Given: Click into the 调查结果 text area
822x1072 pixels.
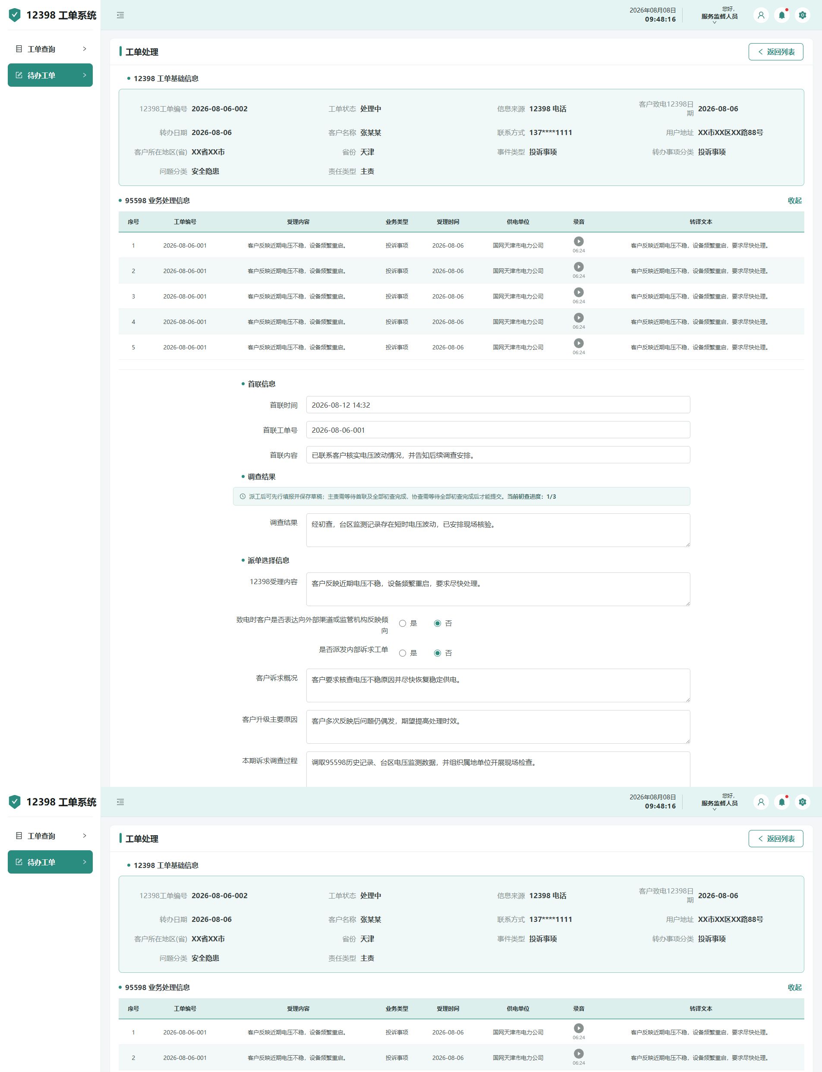Looking at the screenshot, I should [498, 530].
